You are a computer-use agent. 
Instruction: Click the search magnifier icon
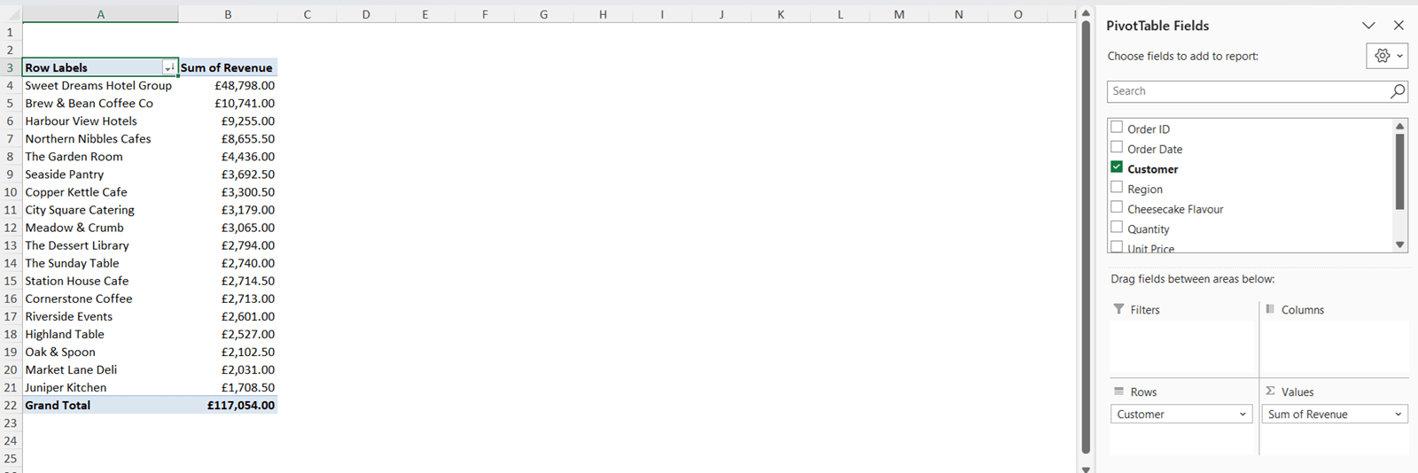tap(1398, 90)
